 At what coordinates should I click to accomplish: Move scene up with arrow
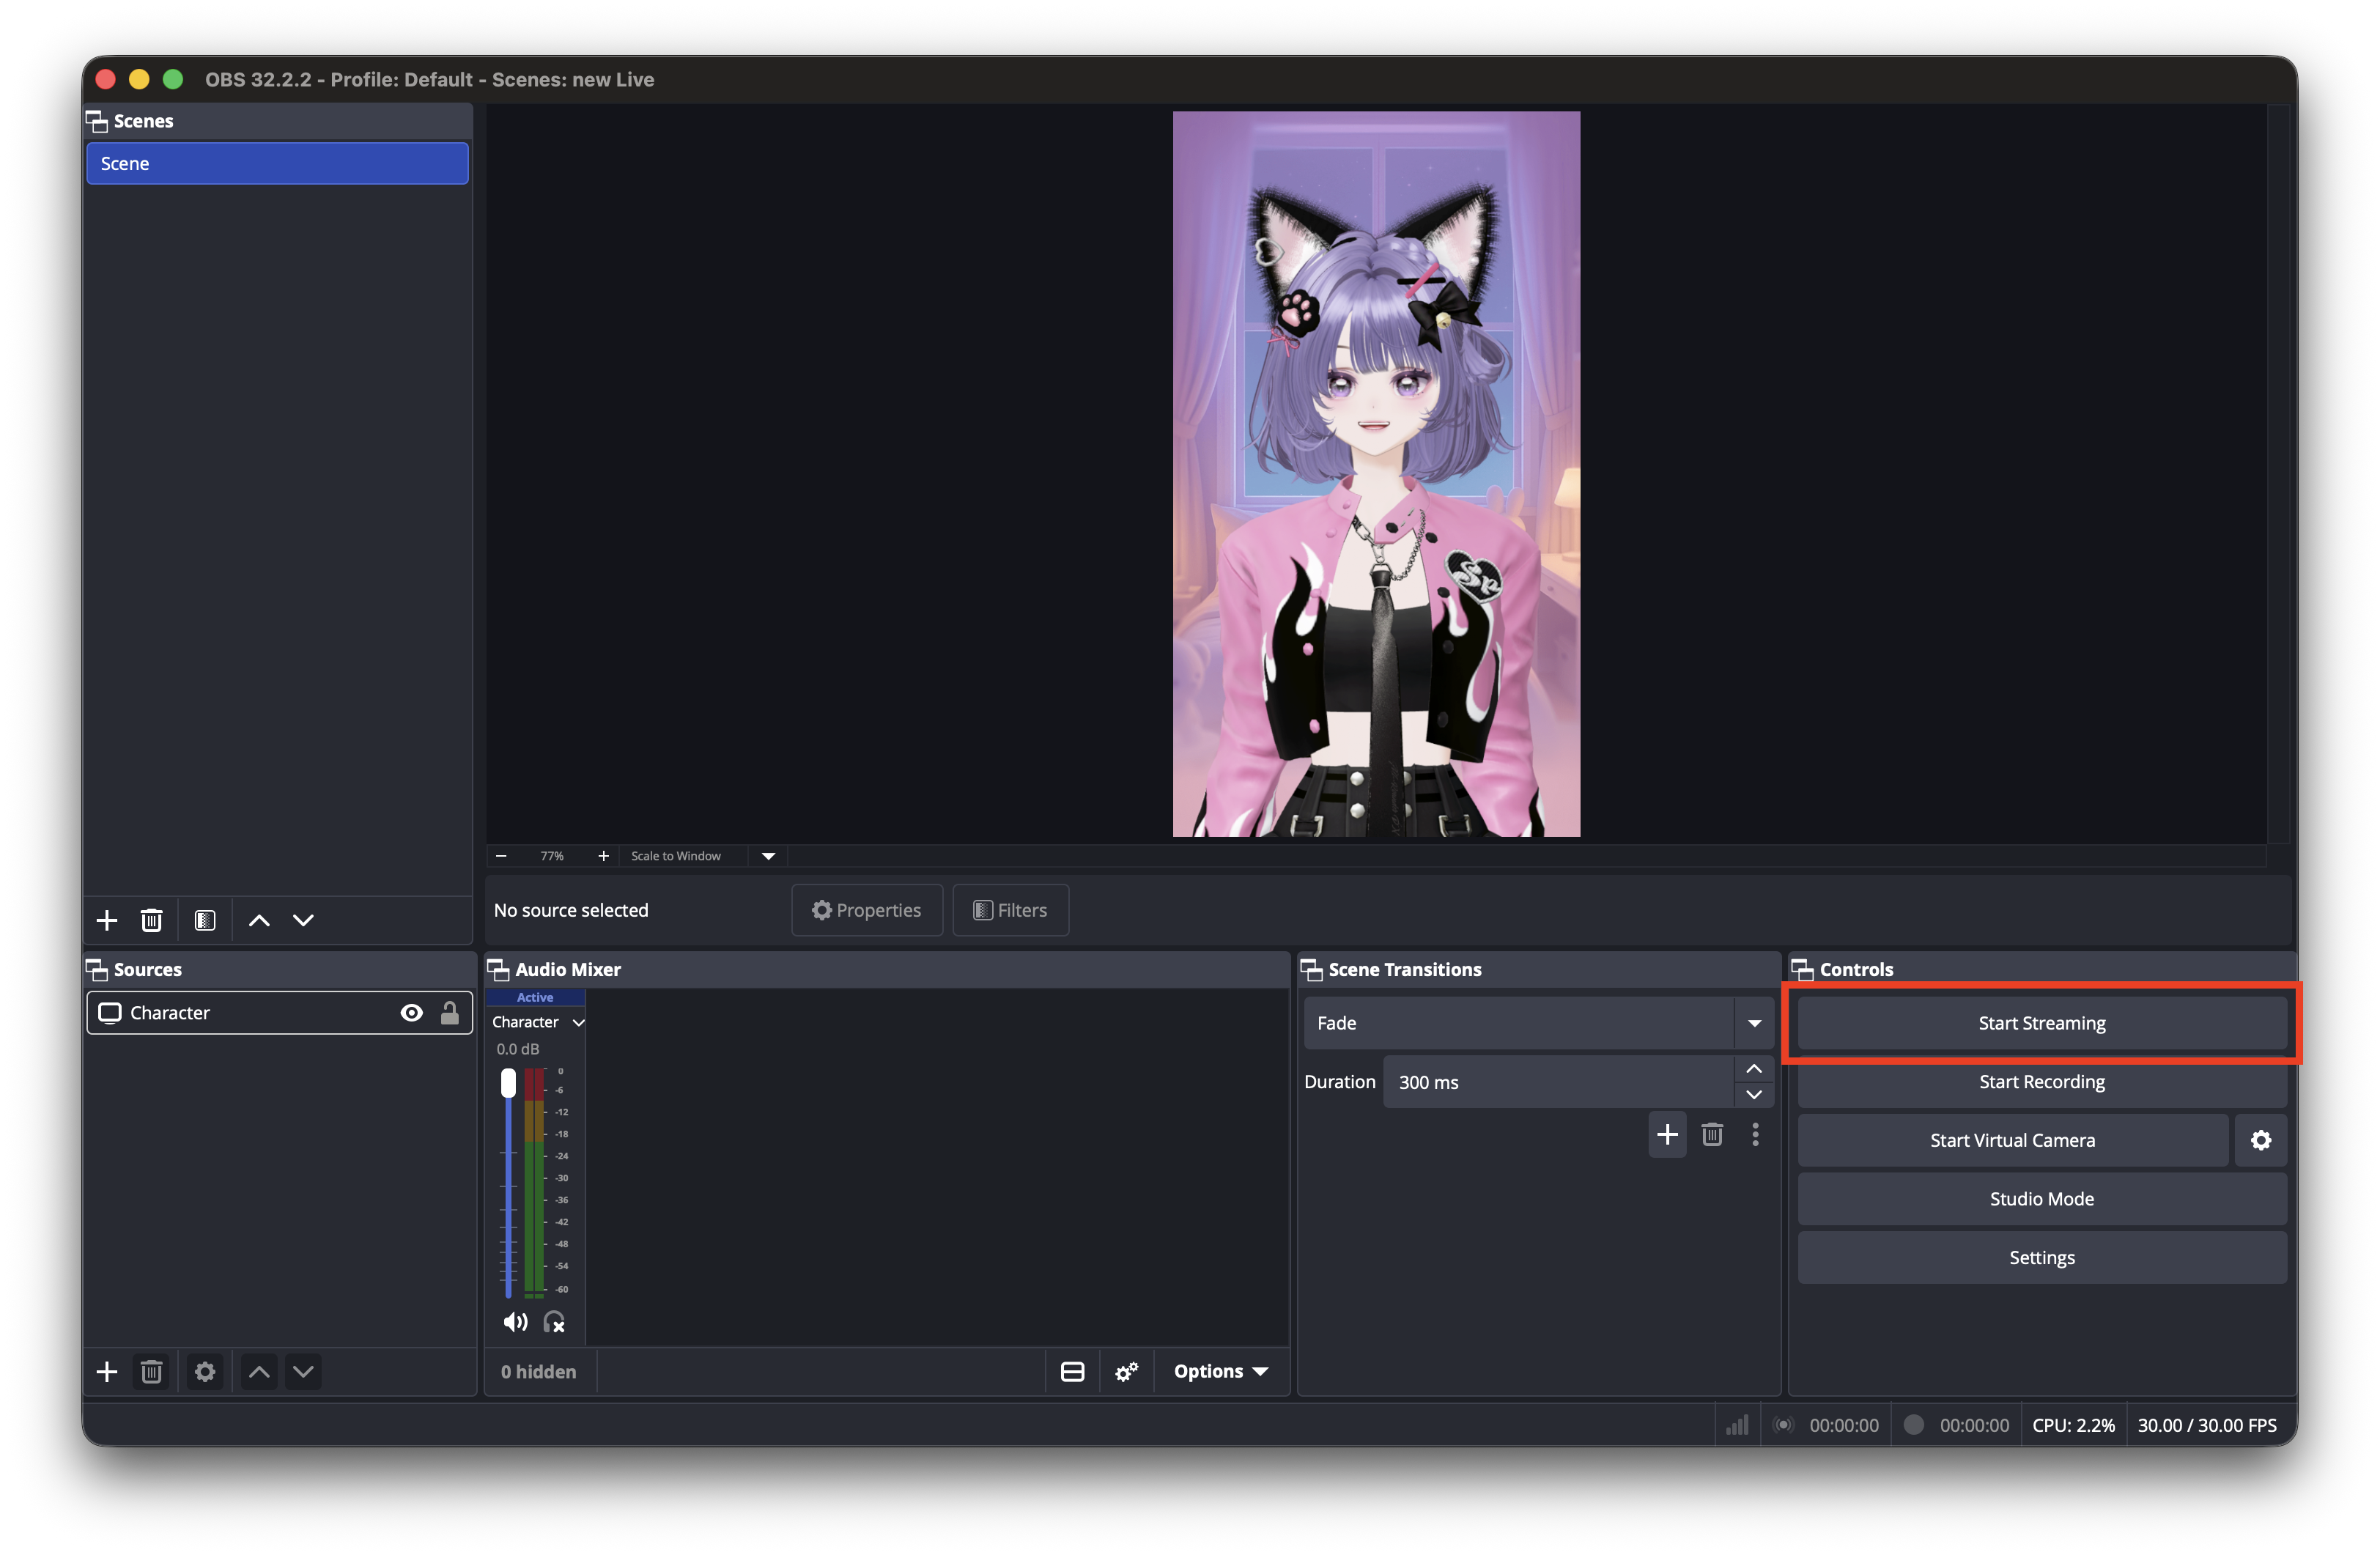(259, 920)
